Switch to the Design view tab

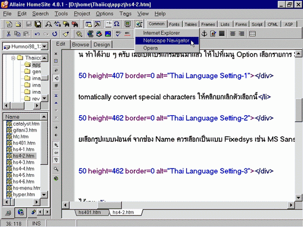click(102, 45)
